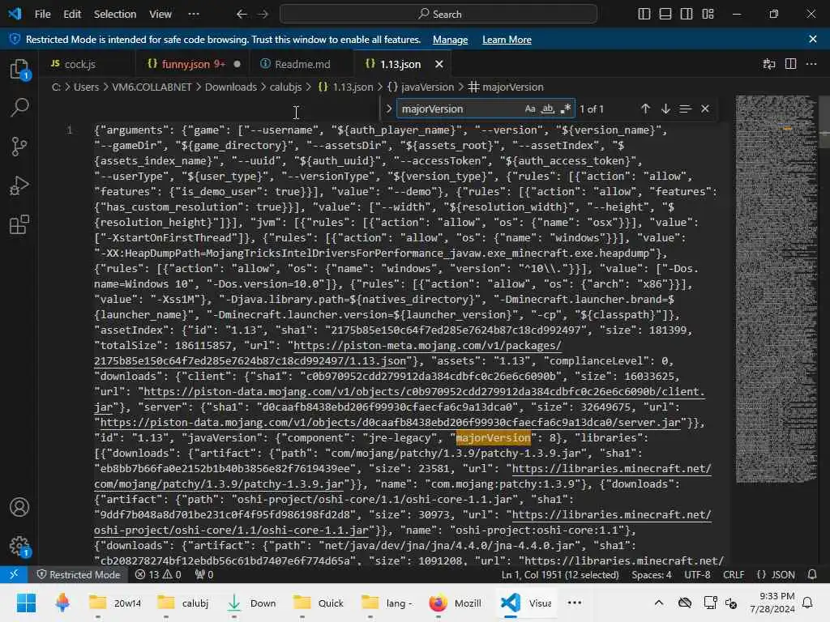Toggle Match Whole Word in find widget
Screen dimensions: 830x622
pyautogui.click(x=548, y=109)
